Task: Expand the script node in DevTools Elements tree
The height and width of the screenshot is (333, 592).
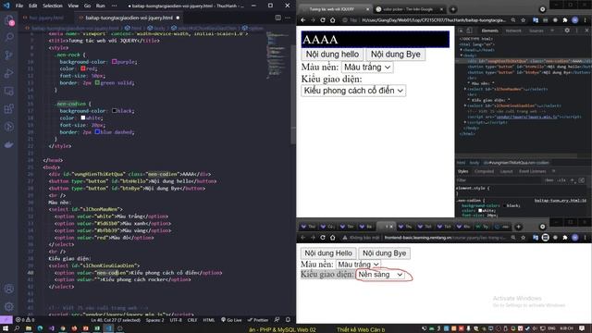Action: 465,122
